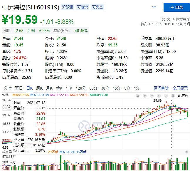
Task: Click the 溢价(H/A) -46.46% value
Action: tap(80, 31)
